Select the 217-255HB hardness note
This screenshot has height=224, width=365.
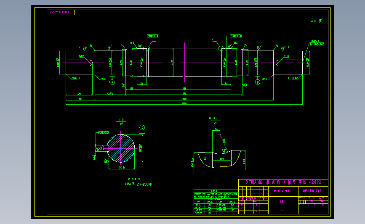(144, 184)
